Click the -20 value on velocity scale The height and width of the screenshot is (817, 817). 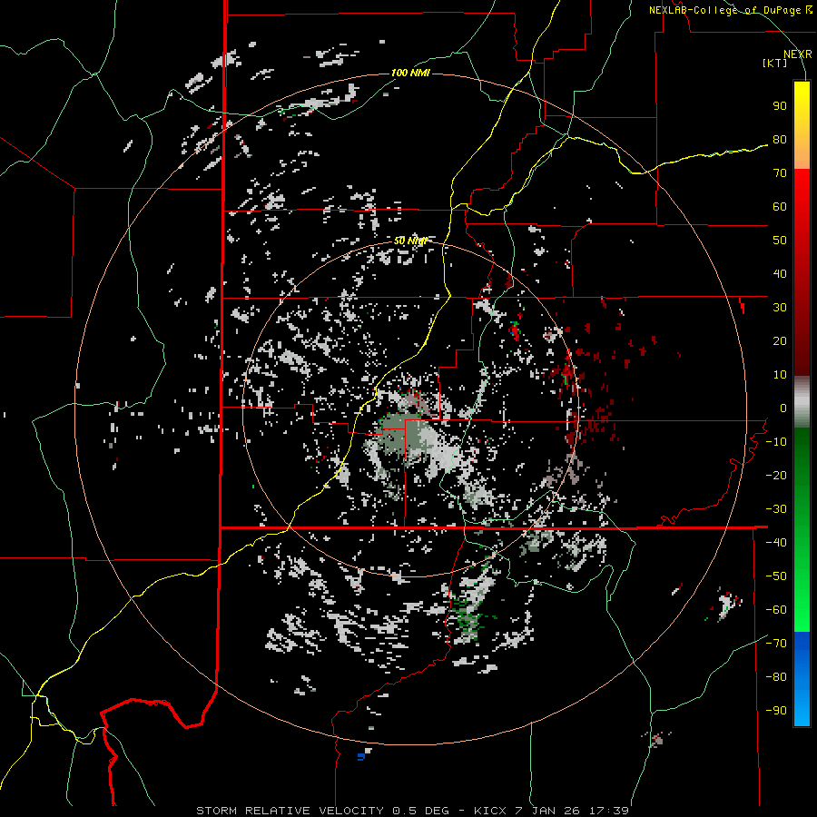tap(776, 476)
